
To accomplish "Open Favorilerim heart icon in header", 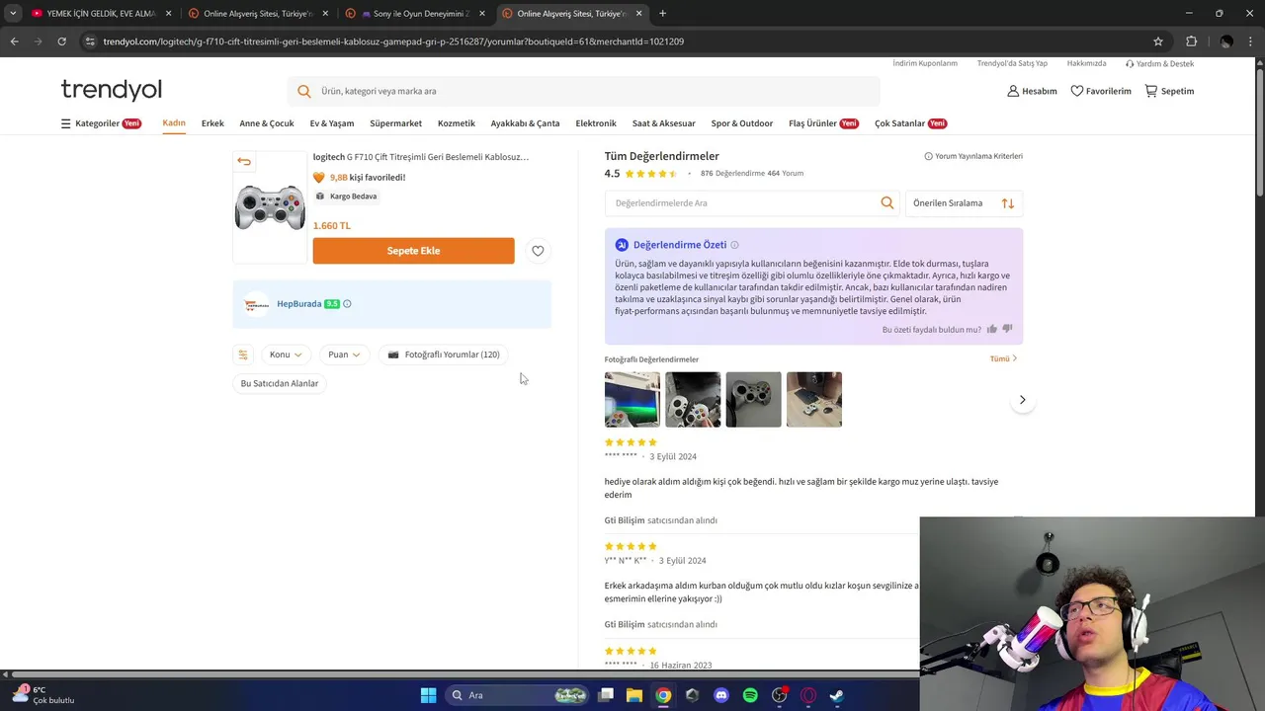I will pyautogui.click(x=1077, y=91).
